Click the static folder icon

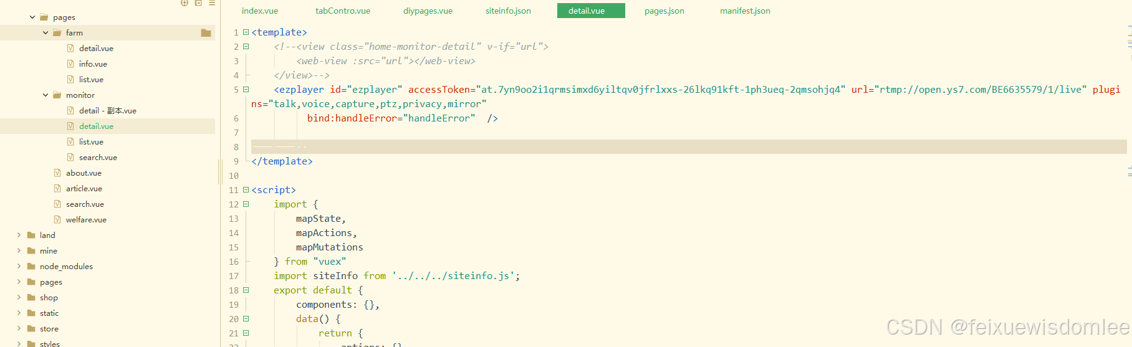tap(31, 313)
